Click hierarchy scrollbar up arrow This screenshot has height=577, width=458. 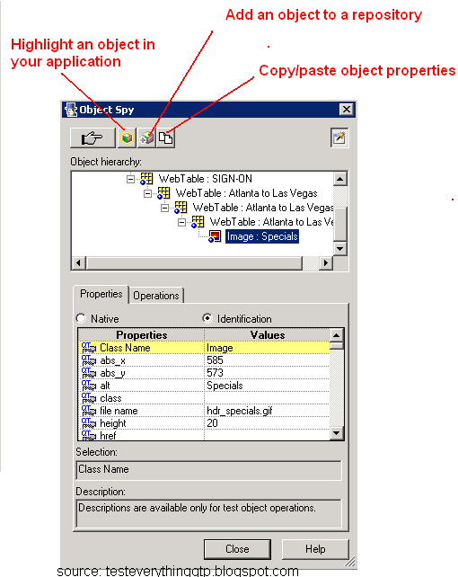[x=340, y=179]
